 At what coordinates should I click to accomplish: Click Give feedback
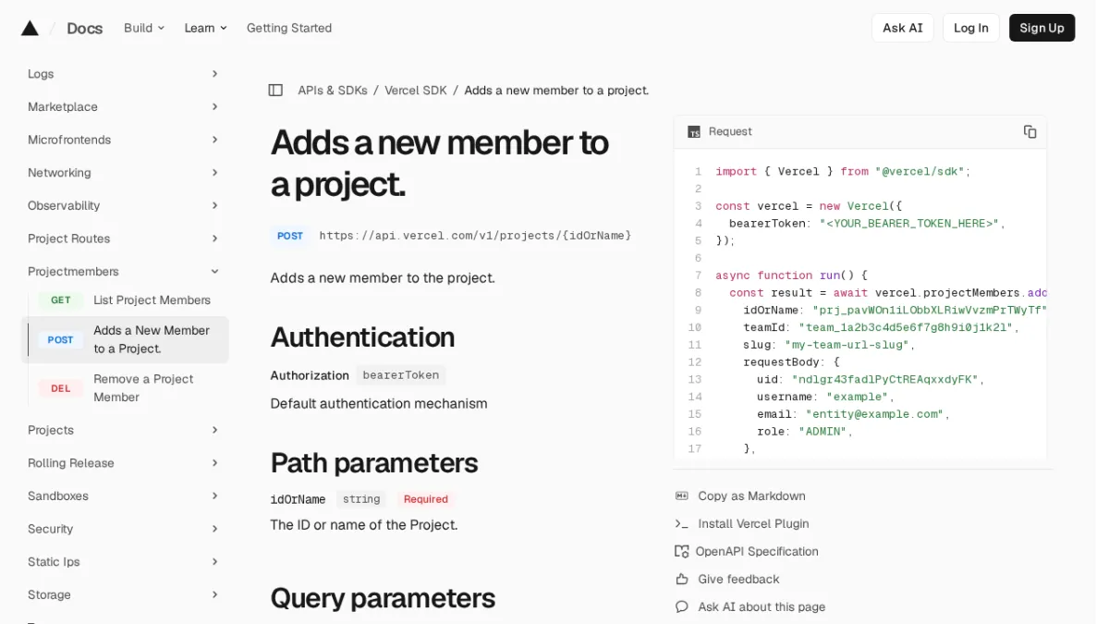click(738, 579)
